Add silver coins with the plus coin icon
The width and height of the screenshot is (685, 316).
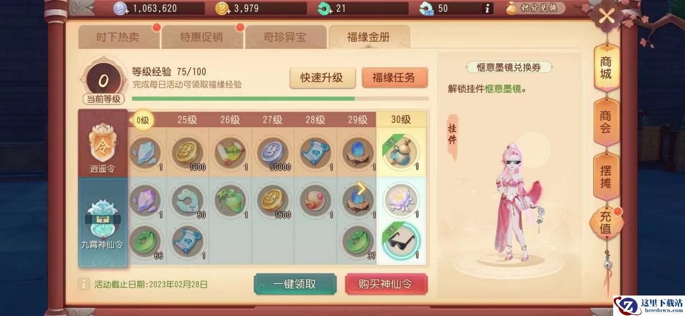(x=120, y=8)
